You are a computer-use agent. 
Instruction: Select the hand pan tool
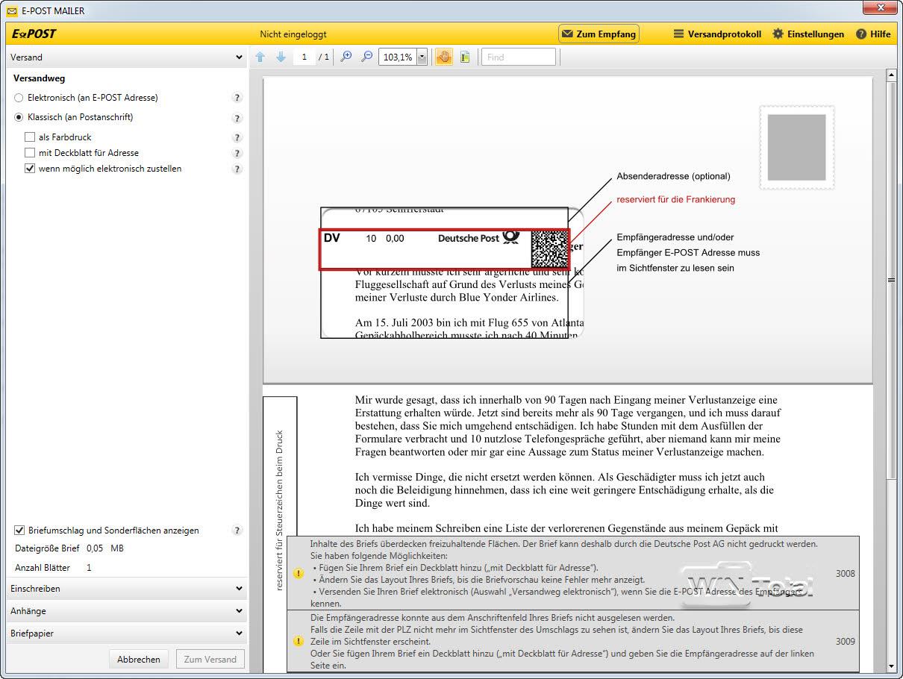(443, 57)
